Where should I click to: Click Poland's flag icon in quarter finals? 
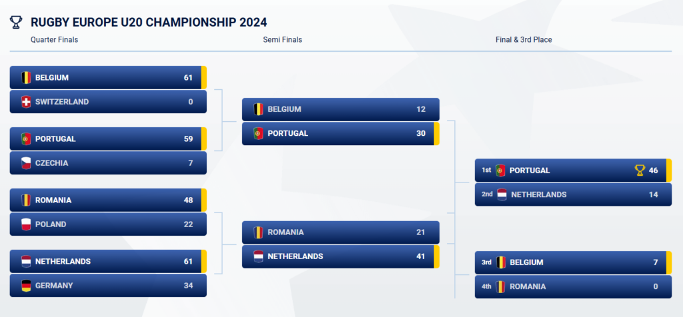pos(26,224)
